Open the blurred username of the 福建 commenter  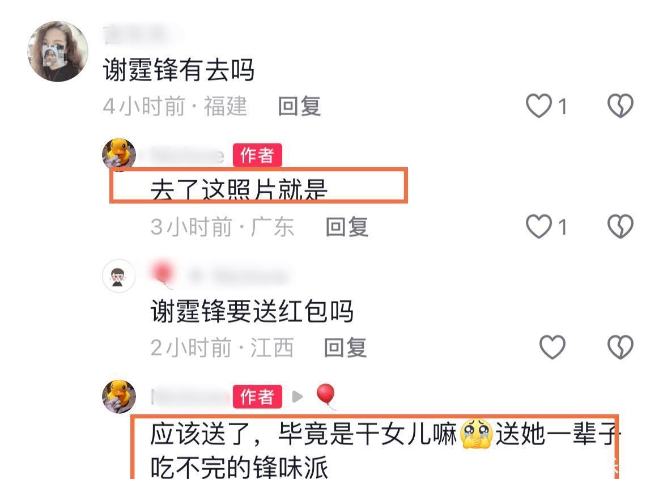(x=143, y=35)
